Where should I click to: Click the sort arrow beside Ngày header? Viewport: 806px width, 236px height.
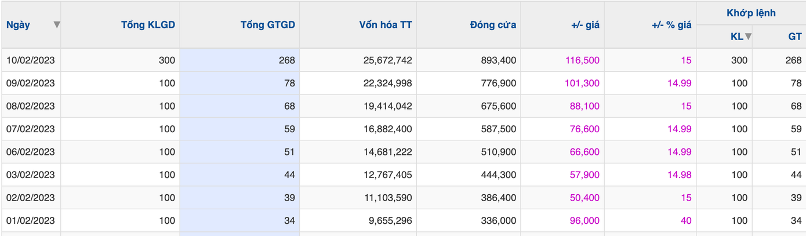(56, 25)
